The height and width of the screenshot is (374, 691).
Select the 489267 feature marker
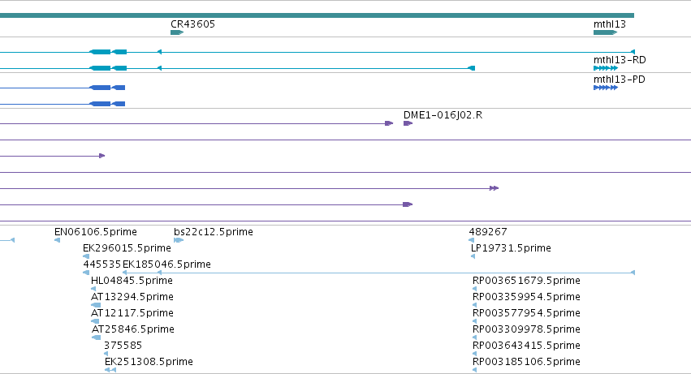click(x=472, y=240)
